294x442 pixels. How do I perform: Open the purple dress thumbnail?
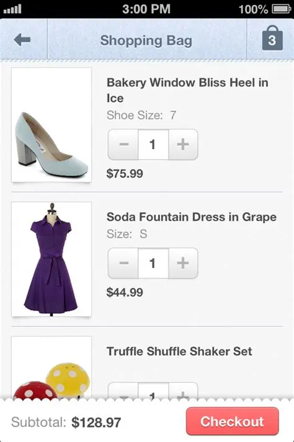coord(51,259)
